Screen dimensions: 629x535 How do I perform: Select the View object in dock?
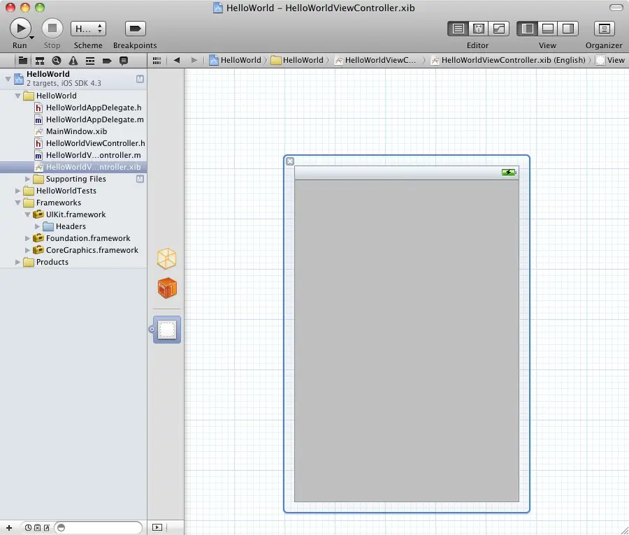[x=166, y=330]
